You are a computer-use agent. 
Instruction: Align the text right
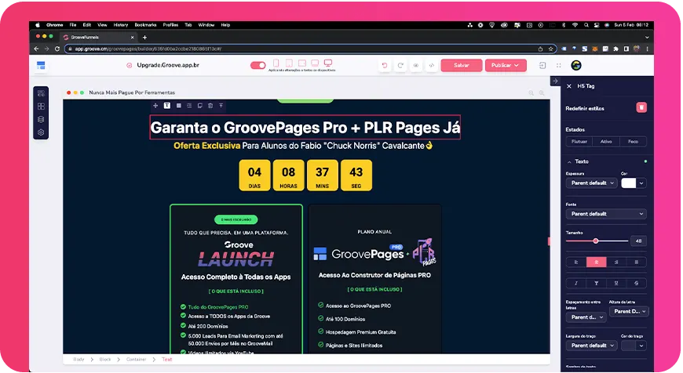[x=616, y=263]
